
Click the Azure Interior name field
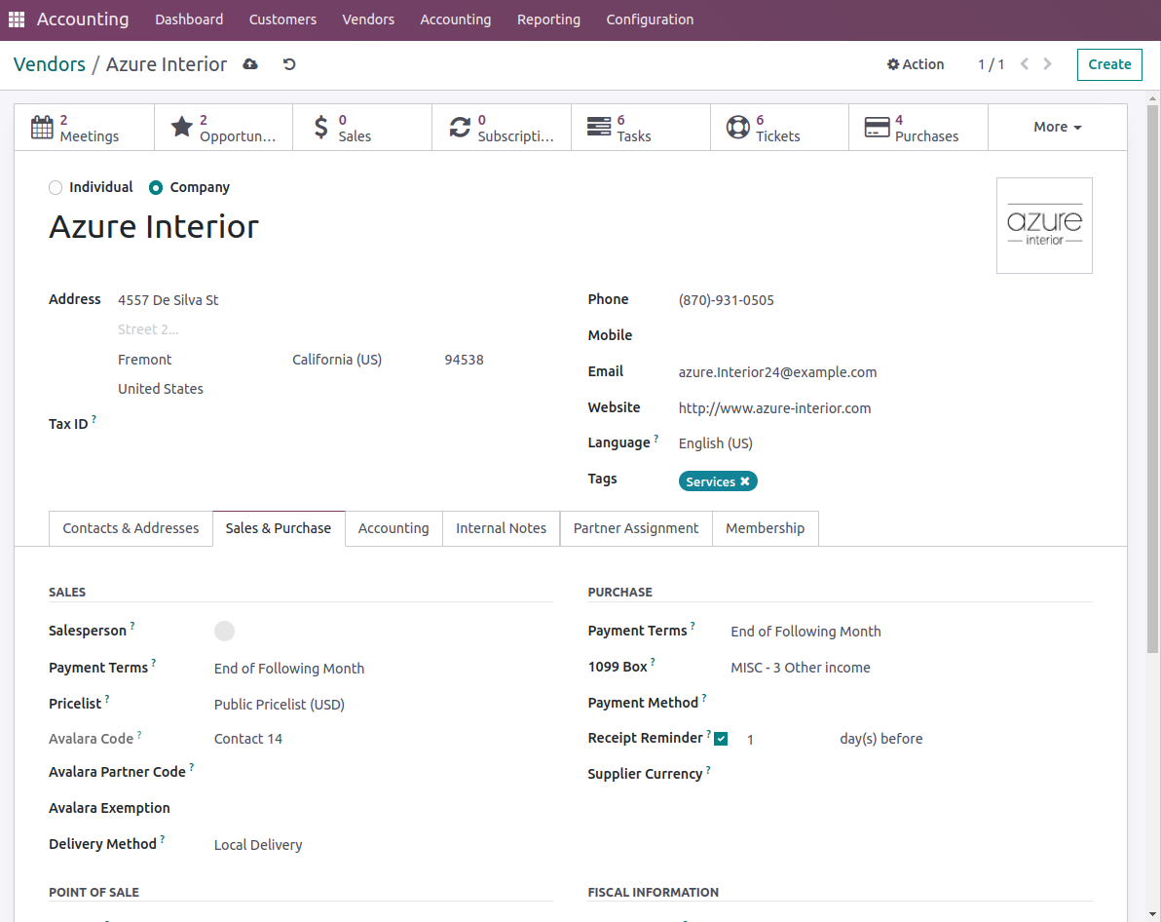tap(154, 227)
